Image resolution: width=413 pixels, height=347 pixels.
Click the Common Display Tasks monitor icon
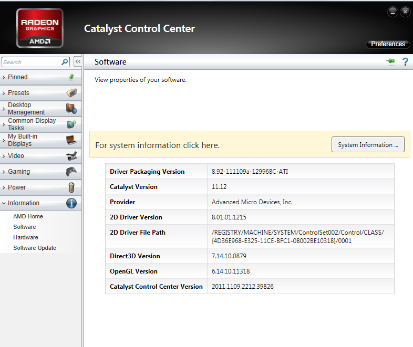coord(71,124)
